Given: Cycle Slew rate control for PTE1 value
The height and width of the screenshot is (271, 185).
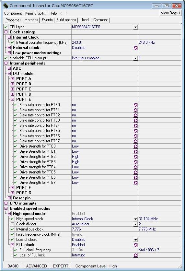Looking at the screenshot, I should tap(136, 110).
